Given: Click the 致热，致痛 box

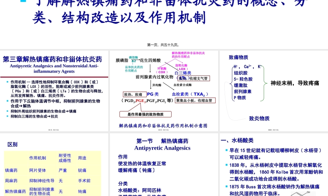Looking at the screenshot, I should point(135,94).
